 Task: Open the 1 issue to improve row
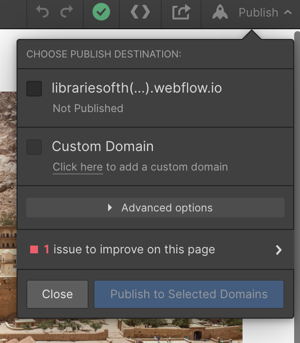(155, 249)
